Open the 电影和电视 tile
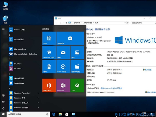This screenshot has width=156, height=117. (77, 67)
